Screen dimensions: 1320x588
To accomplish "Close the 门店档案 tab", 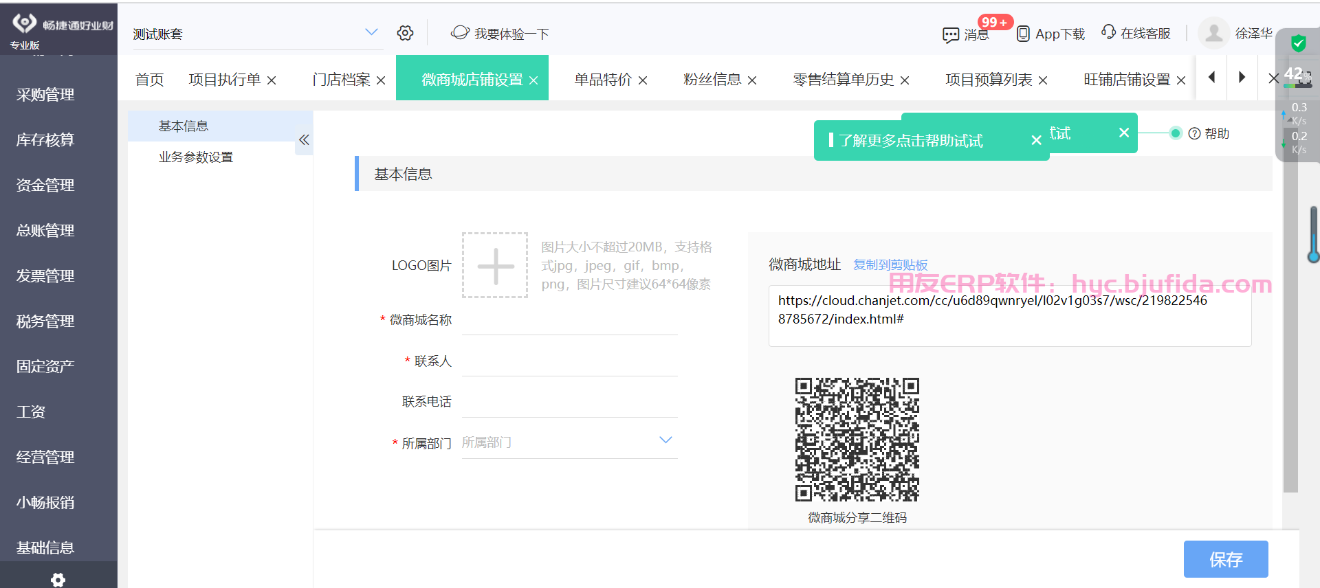I will point(381,80).
